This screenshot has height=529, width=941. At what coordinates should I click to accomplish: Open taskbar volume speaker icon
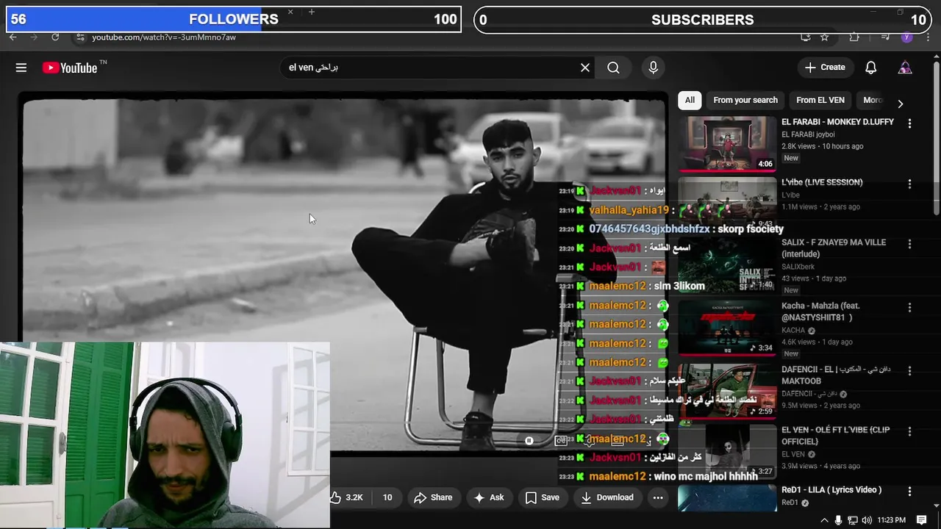[x=866, y=520]
